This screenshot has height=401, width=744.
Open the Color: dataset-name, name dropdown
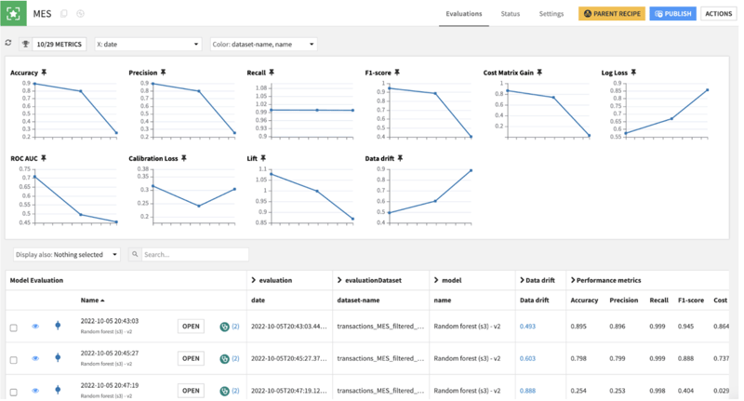click(264, 44)
